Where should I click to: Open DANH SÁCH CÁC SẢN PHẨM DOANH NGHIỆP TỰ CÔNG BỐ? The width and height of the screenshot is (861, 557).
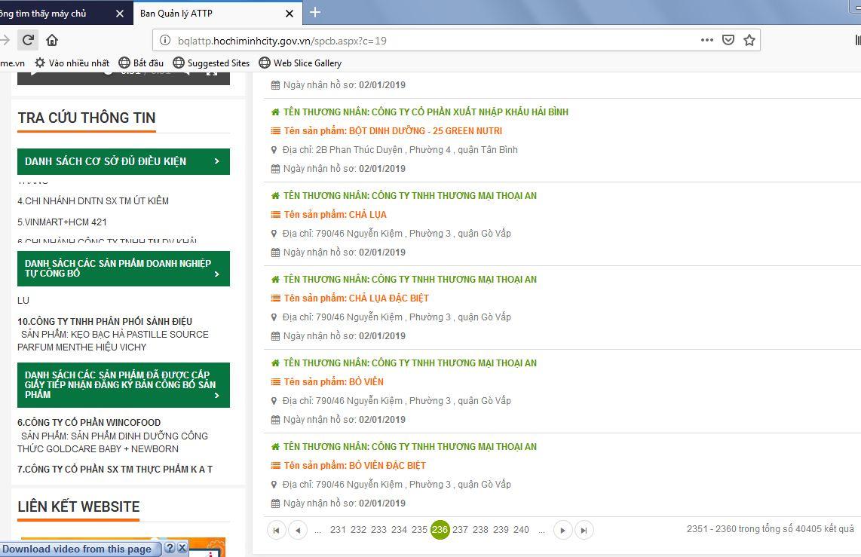click(124, 268)
